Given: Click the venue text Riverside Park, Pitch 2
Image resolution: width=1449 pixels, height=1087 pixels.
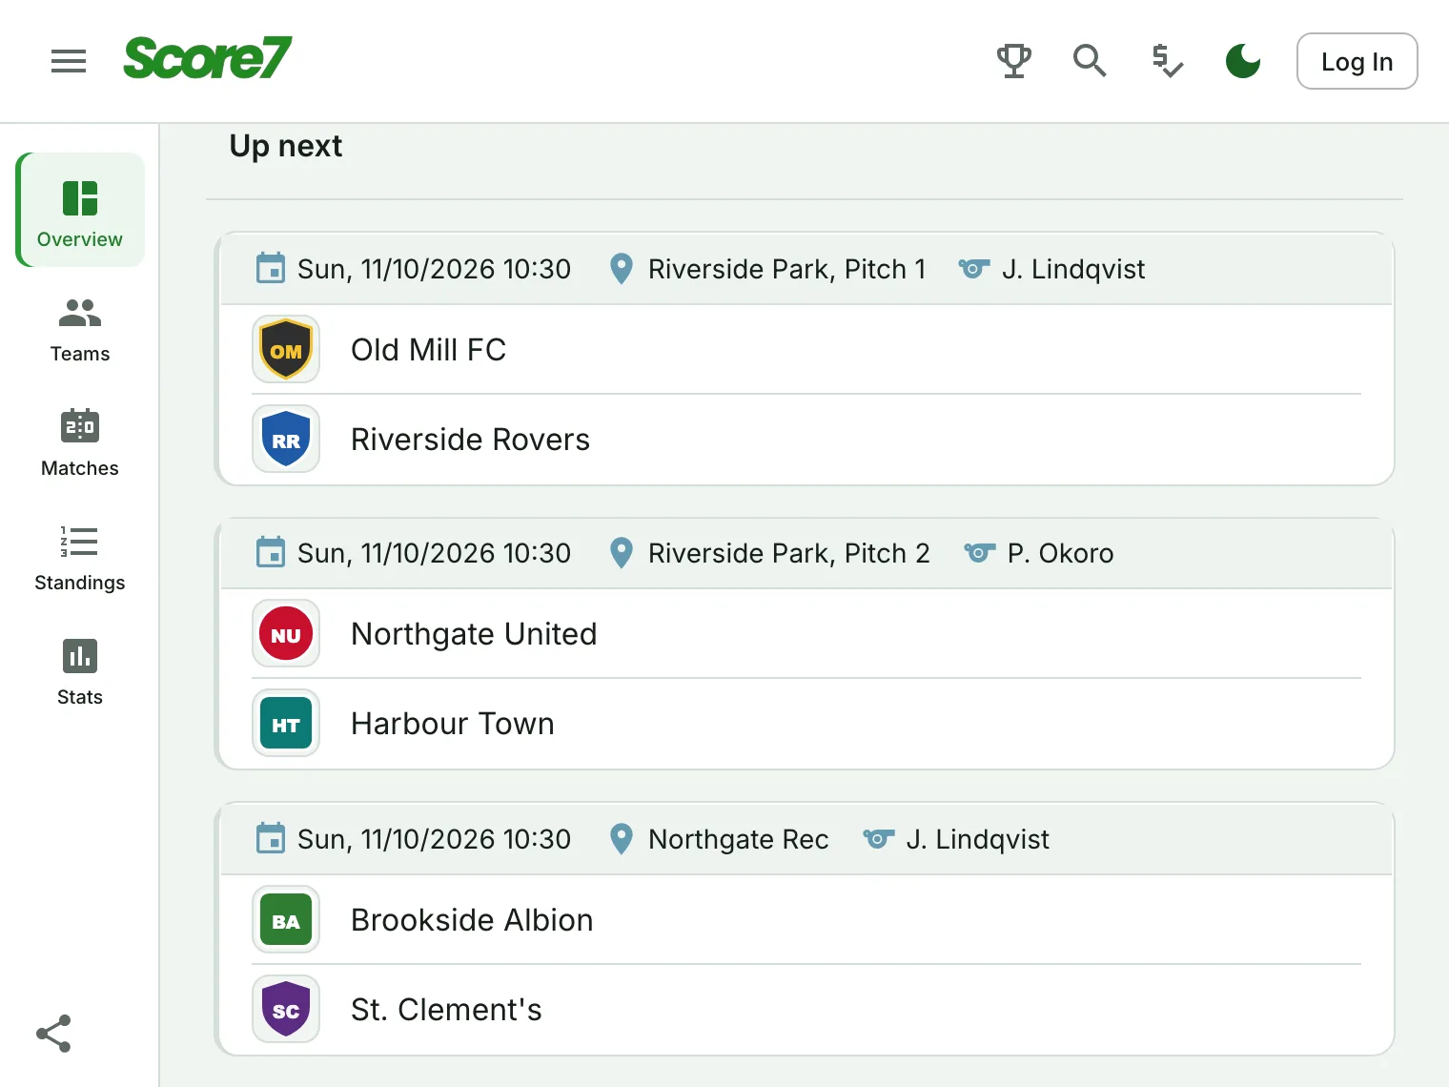Looking at the screenshot, I should click(788, 553).
